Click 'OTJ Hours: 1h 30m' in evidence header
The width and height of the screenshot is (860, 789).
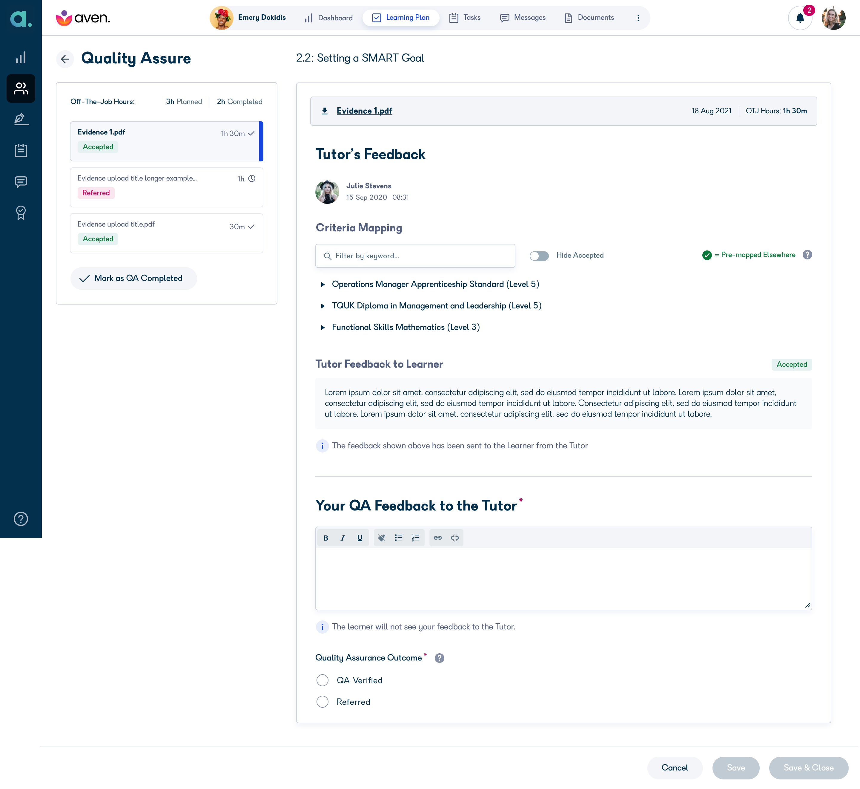(x=776, y=111)
